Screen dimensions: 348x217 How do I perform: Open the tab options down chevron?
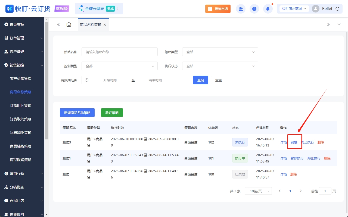click(x=339, y=24)
